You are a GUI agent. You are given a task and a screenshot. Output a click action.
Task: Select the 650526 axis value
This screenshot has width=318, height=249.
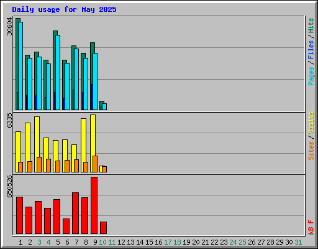click(9, 186)
